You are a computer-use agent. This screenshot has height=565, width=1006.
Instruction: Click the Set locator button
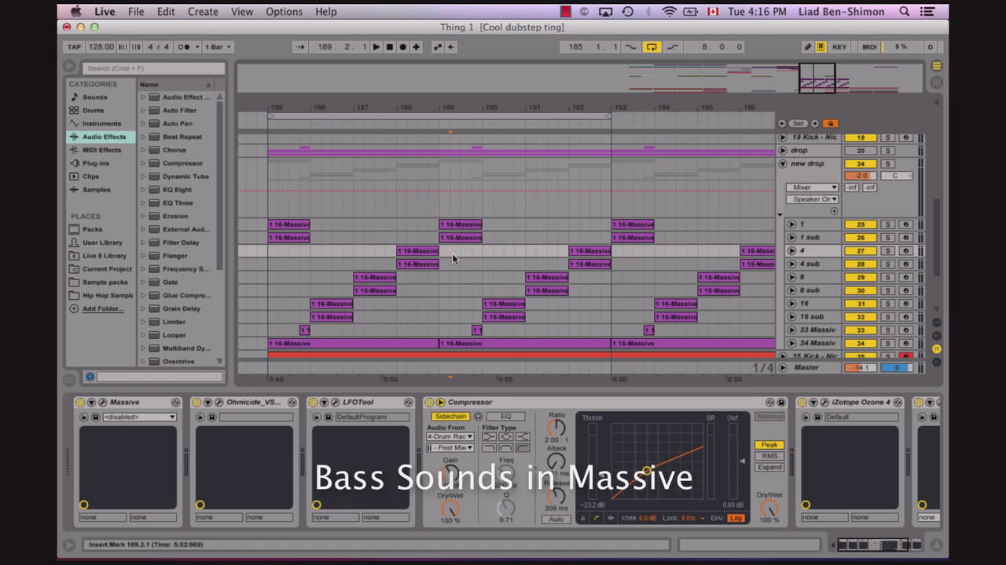799,124
